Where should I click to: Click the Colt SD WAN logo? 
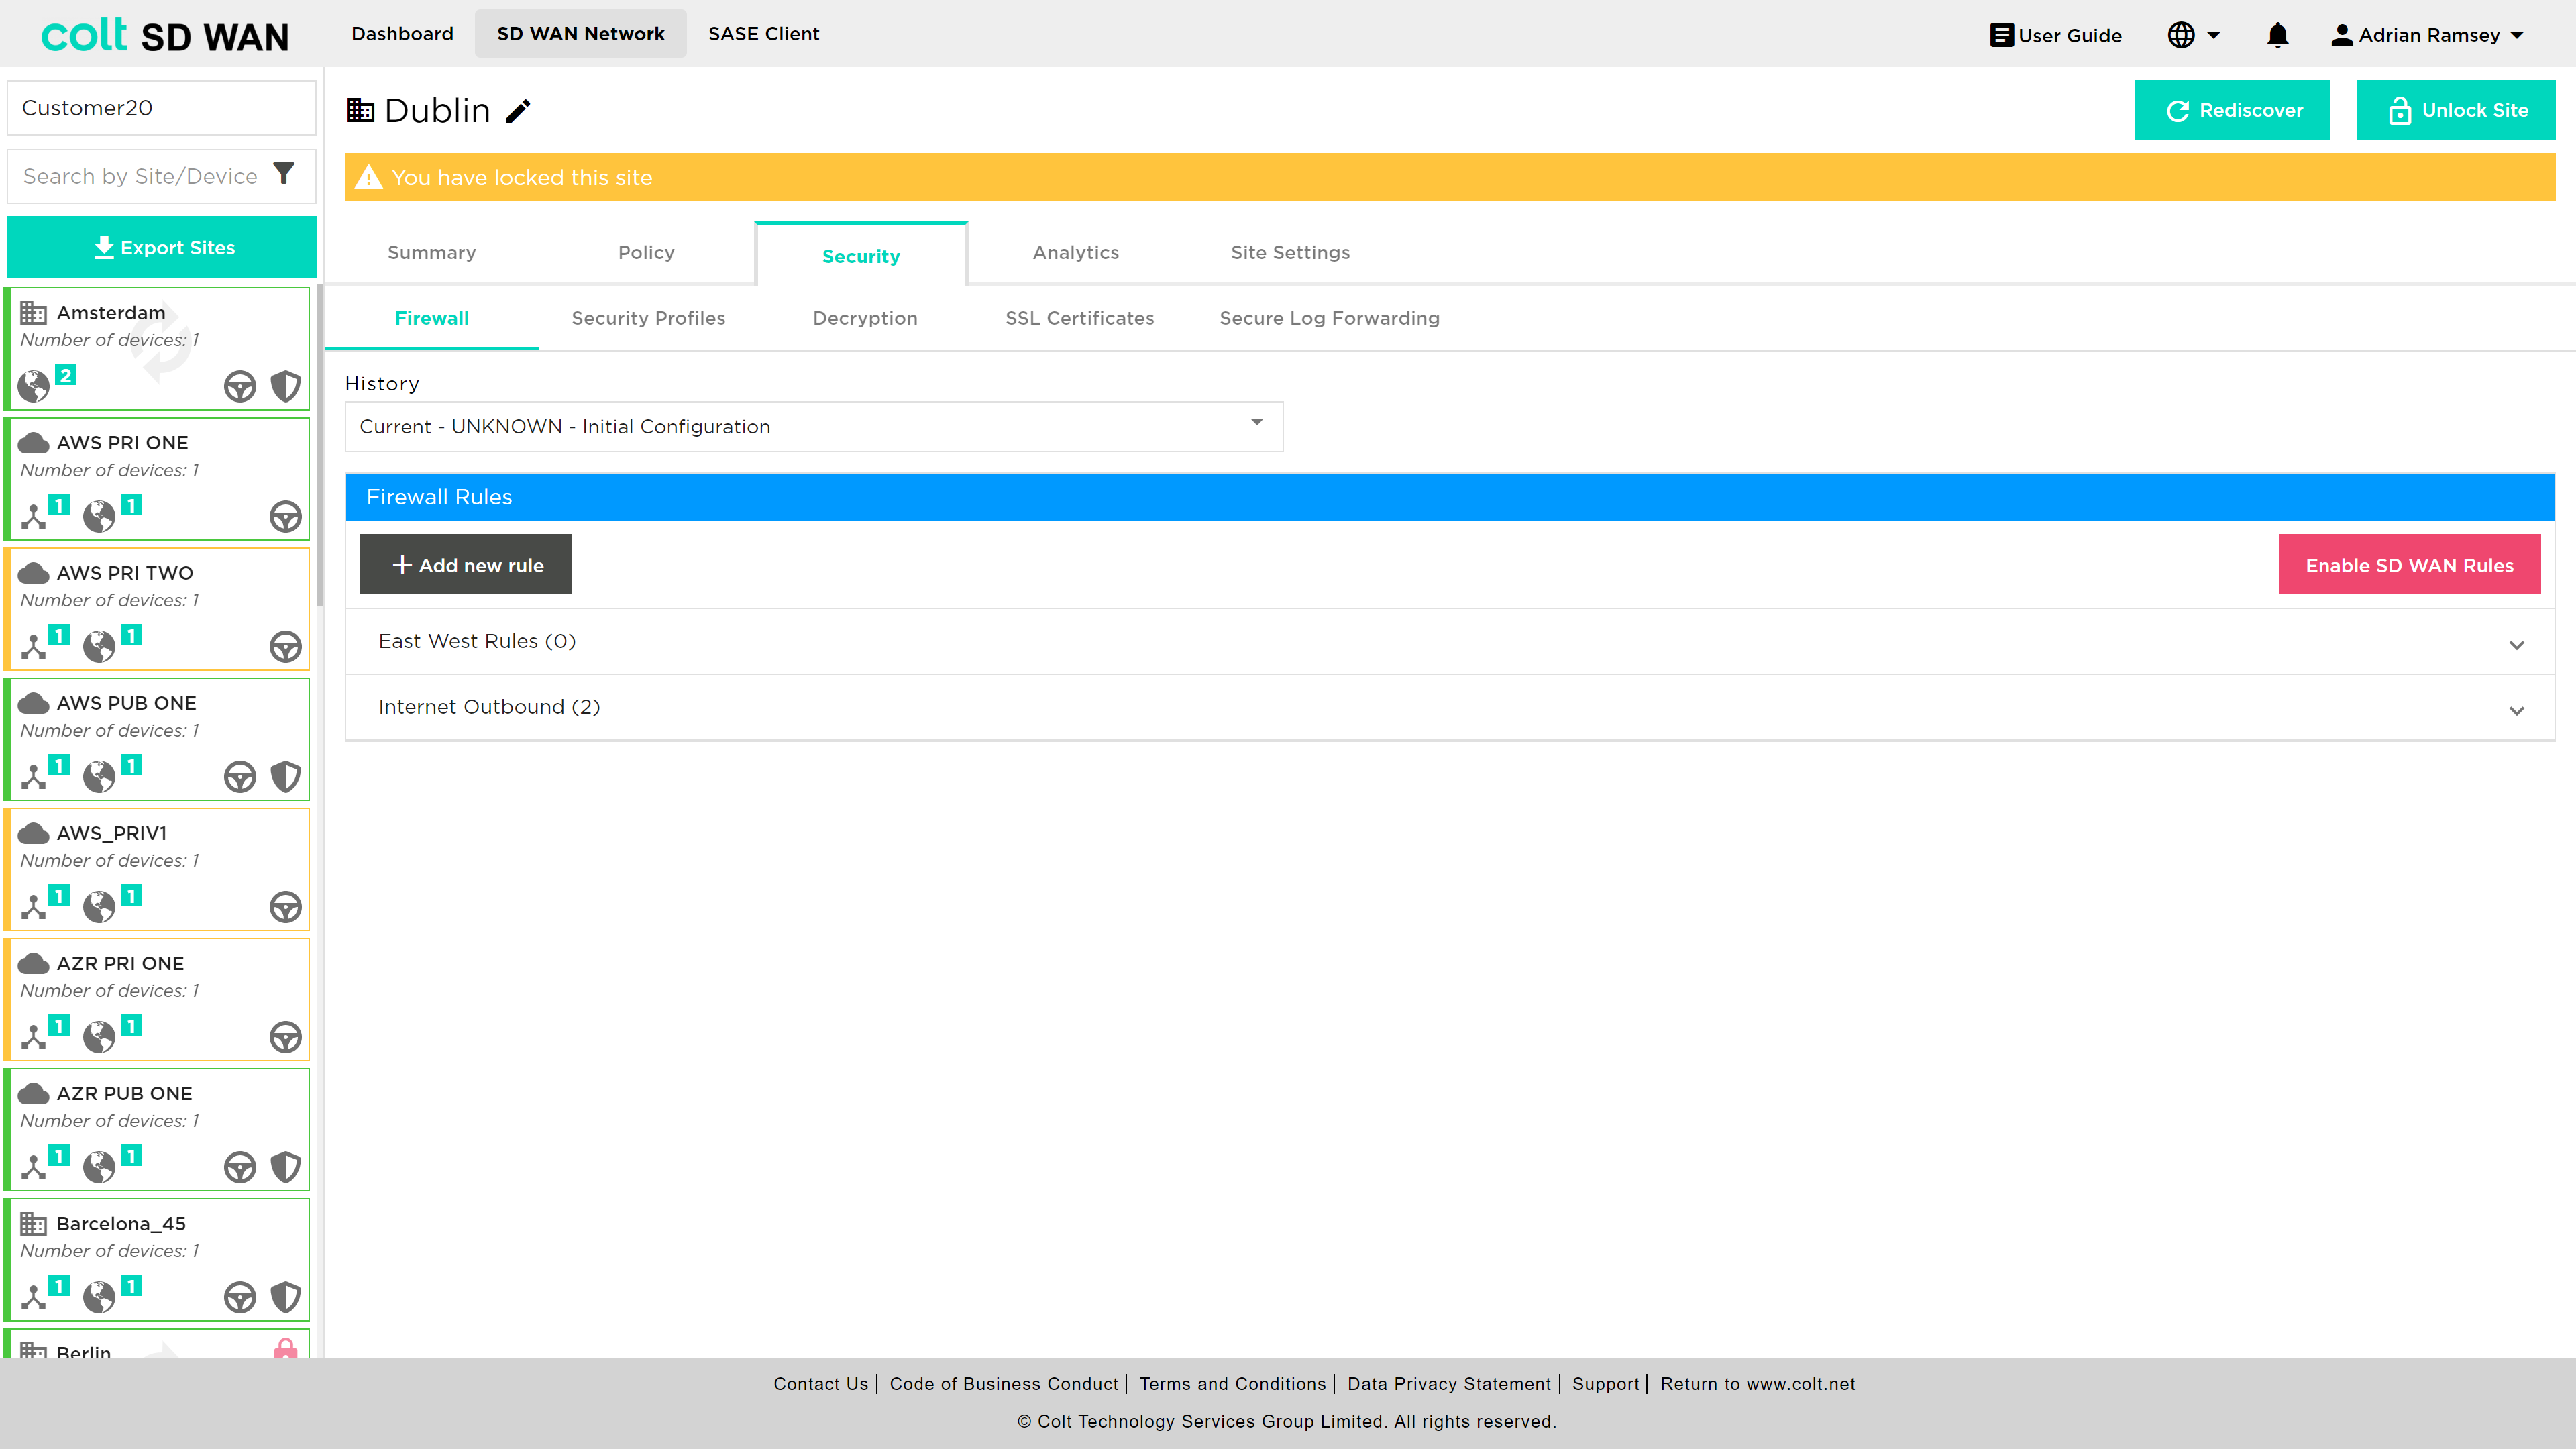click(165, 36)
